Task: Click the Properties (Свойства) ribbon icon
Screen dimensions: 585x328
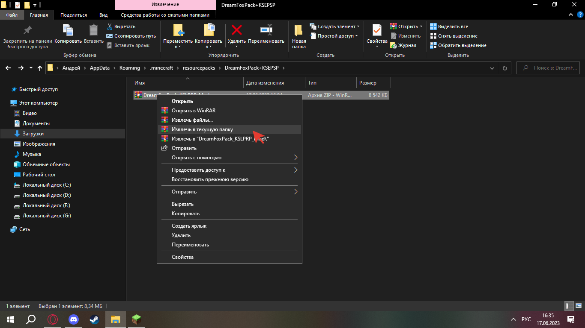Action: click(377, 31)
